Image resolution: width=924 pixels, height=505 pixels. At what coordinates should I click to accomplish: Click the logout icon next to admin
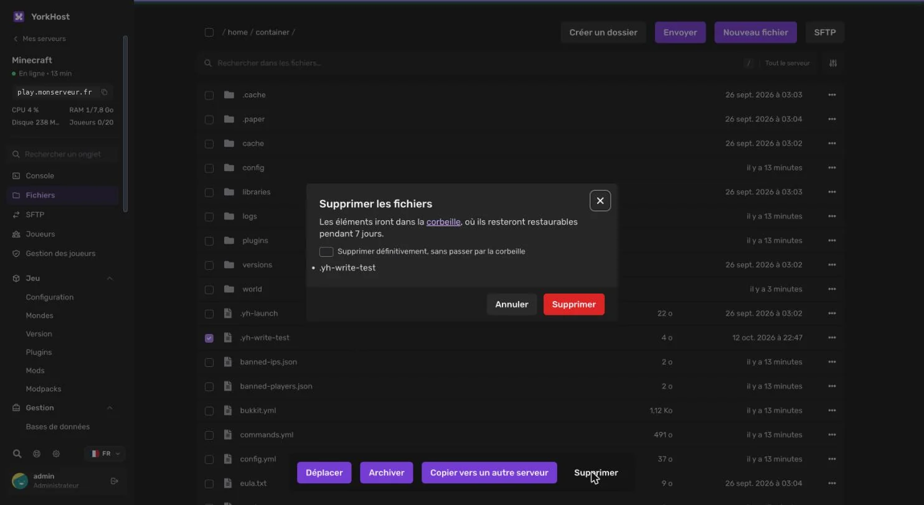(114, 481)
